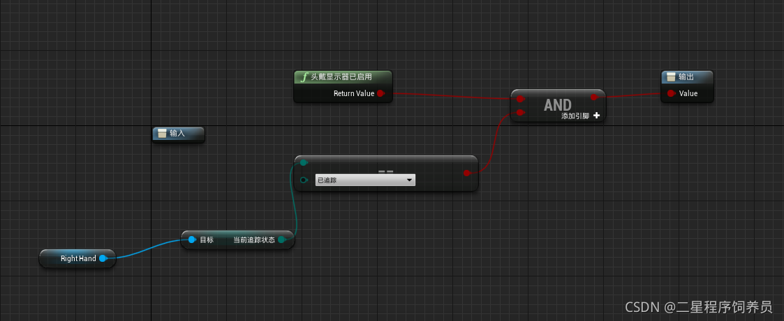Add a pin via 添加引脚 plus button
The width and height of the screenshot is (784, 321).
[x=596, y=116]
